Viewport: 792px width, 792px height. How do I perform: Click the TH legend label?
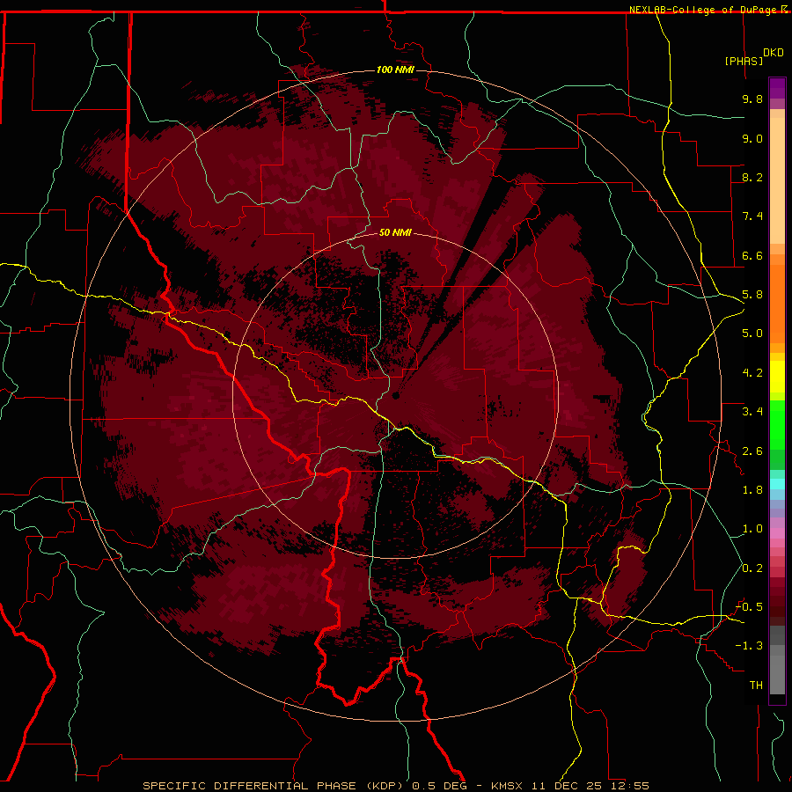point(756,686)
